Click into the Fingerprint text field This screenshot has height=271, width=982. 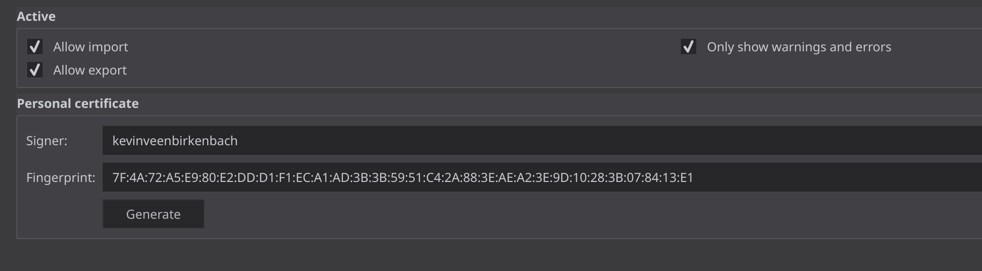click(x=823, y=178)
